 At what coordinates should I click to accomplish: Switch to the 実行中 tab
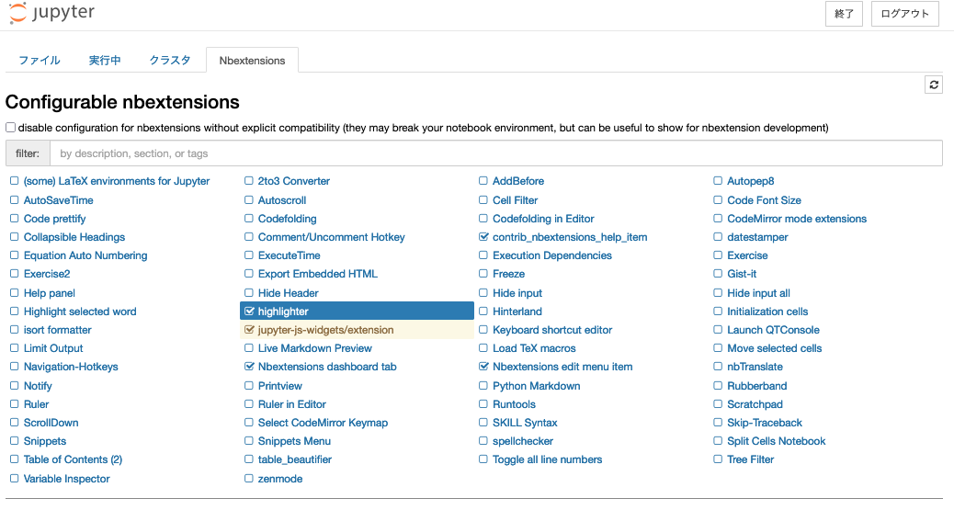[x=105, y=61]
